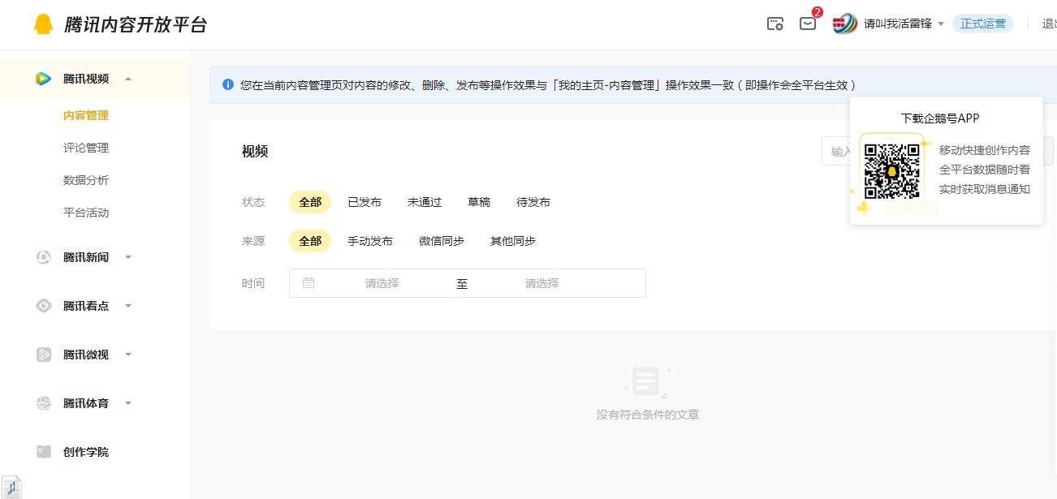The image size is (1057, 499).
Task: Expand the 腾讯微视 menu arrow
Action: (128, 355)
